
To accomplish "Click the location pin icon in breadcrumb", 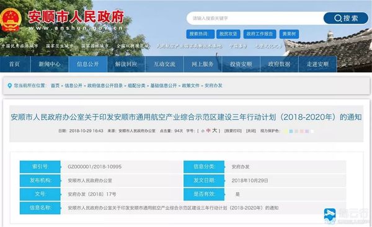I will click(x=9, y=86).
